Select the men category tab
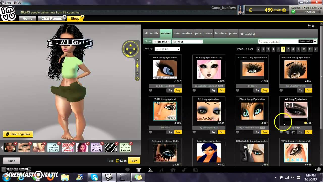The image size is (323, 182). point(177,33)
